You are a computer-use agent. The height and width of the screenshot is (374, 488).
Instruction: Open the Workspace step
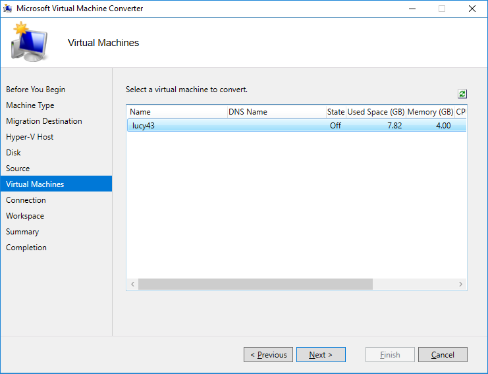point(25,216)
